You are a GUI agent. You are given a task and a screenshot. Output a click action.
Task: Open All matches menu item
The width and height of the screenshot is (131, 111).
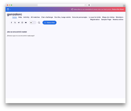point(35,17)
